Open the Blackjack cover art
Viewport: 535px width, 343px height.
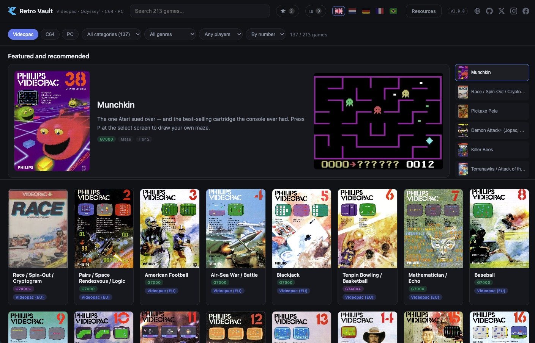[302, 229]
